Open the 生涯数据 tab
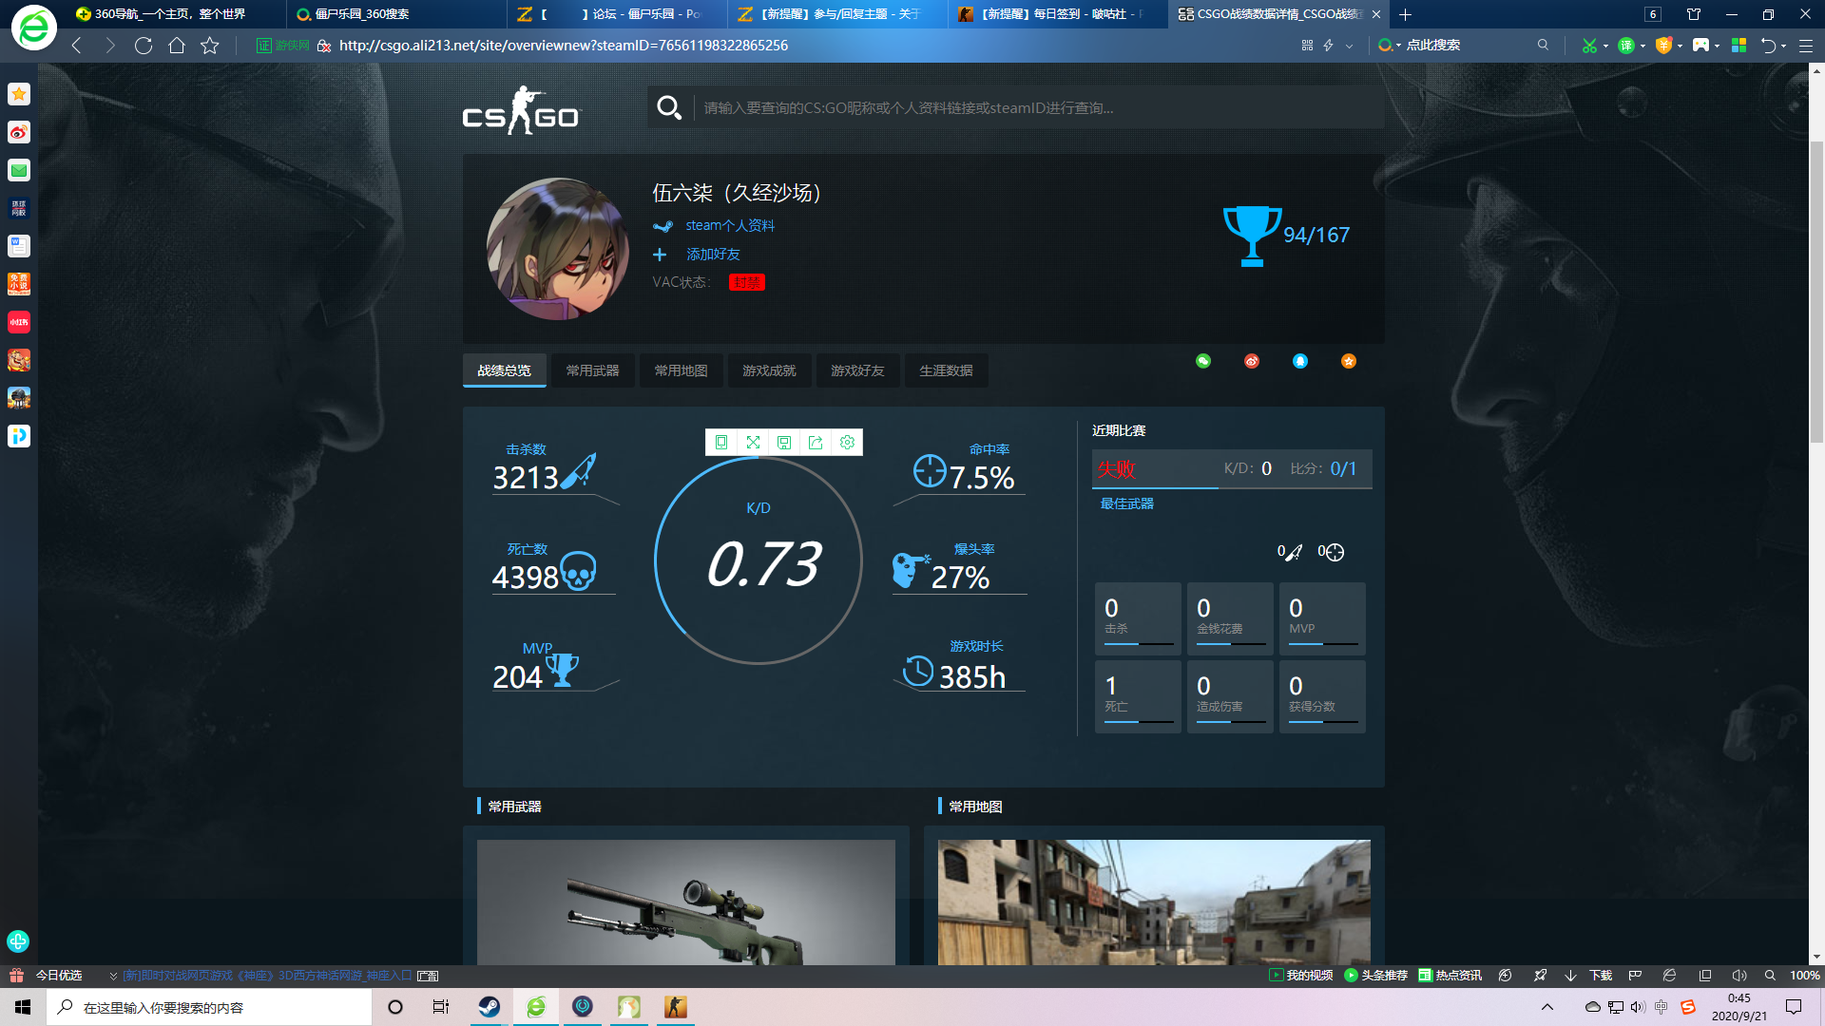Image resolution: width=1825 pixels, height=1026 pixels. (946, 370)
